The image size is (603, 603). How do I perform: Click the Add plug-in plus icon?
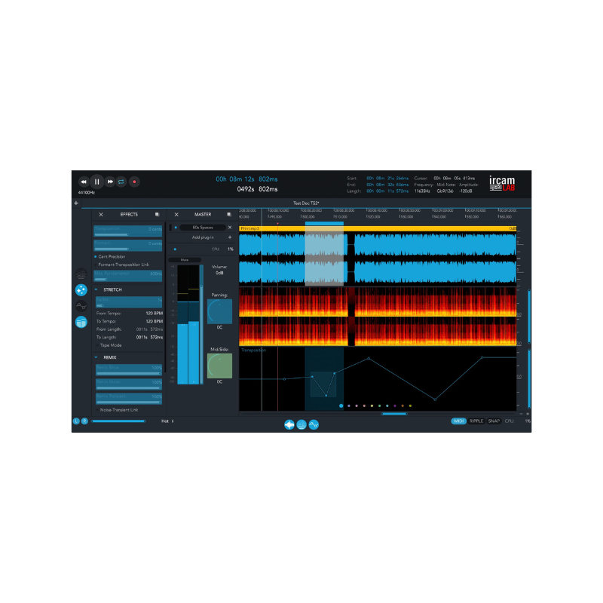point(230,237)
